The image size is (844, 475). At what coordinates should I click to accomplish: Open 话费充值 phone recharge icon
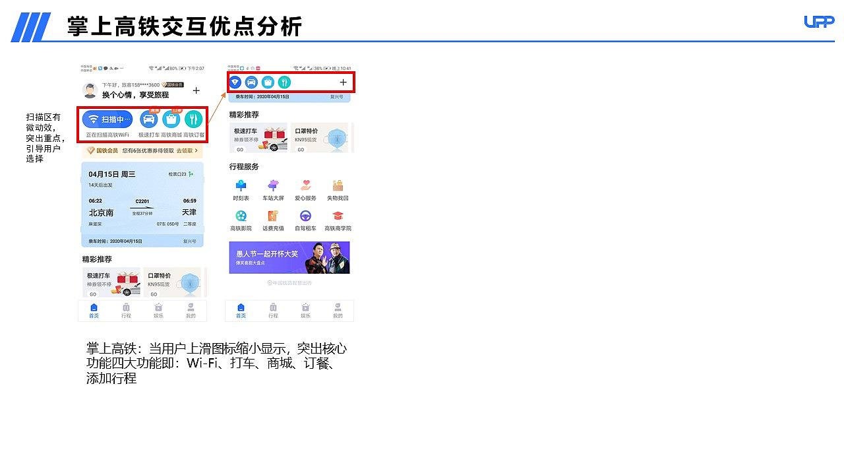tap(273, 220)
